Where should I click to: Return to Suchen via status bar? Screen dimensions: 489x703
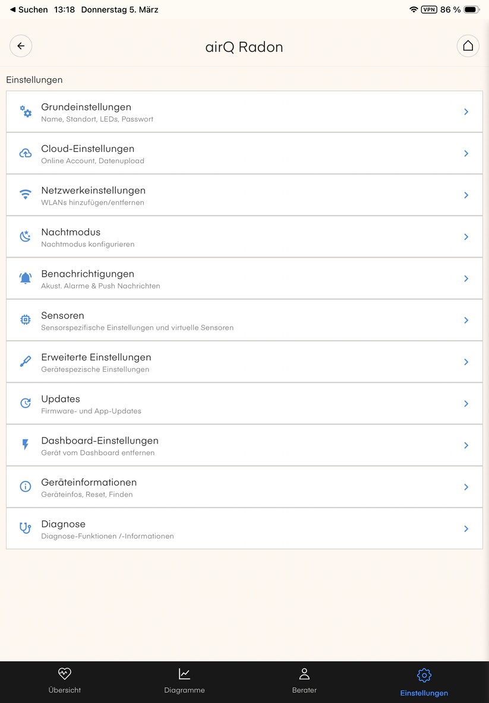(x=29, y=9)
